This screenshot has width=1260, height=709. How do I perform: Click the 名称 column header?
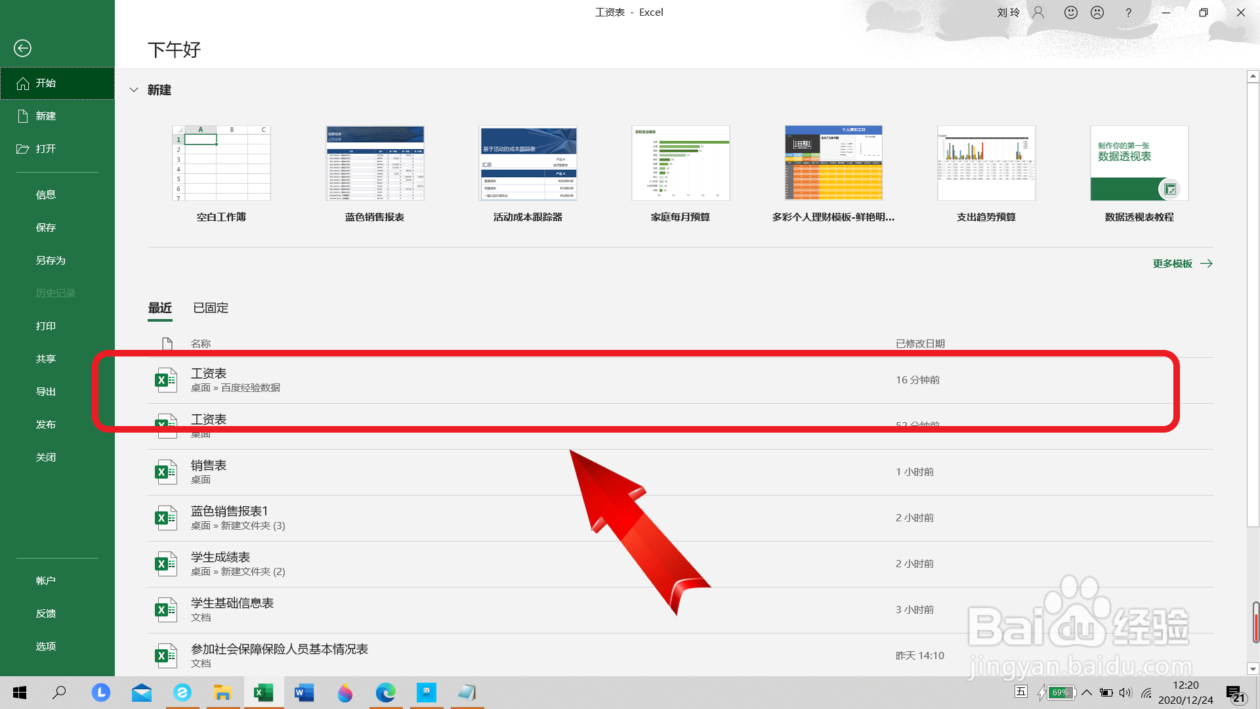201,344
